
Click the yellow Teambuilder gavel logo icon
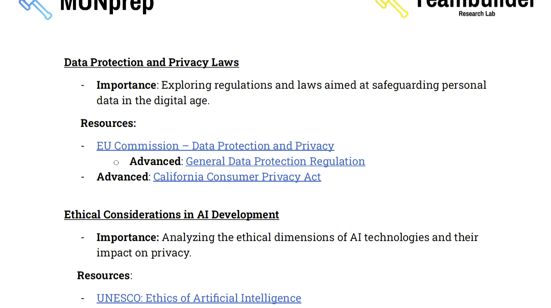coord(392,9)
